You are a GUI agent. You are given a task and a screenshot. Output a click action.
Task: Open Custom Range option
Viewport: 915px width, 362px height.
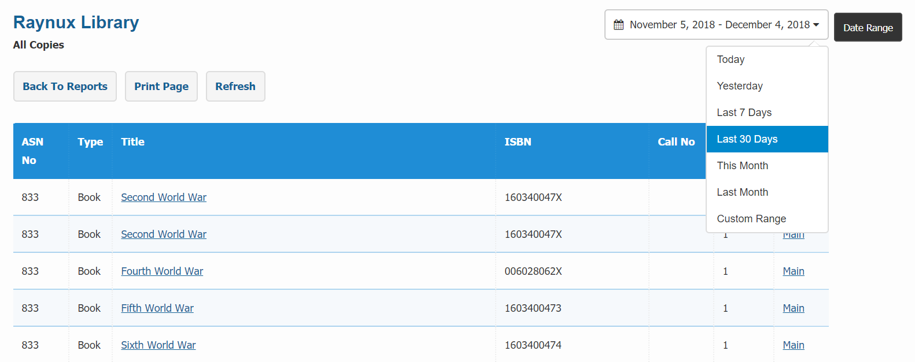point(767,219)
